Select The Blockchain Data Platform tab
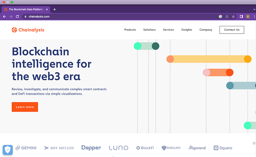256x157 pixels. pos(26,9)
